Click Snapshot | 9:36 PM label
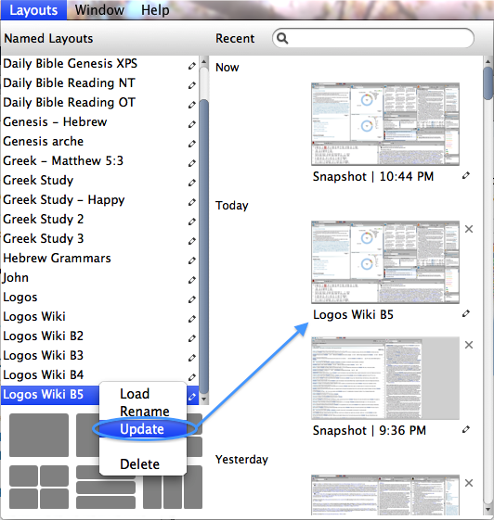 coord(369,430)
